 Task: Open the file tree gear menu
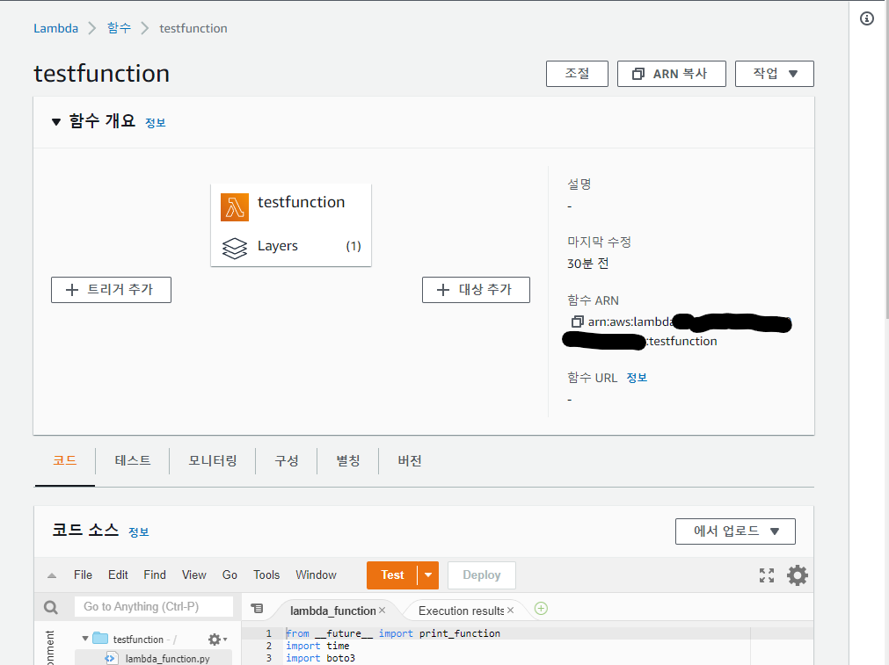click(x=217, y=640)
